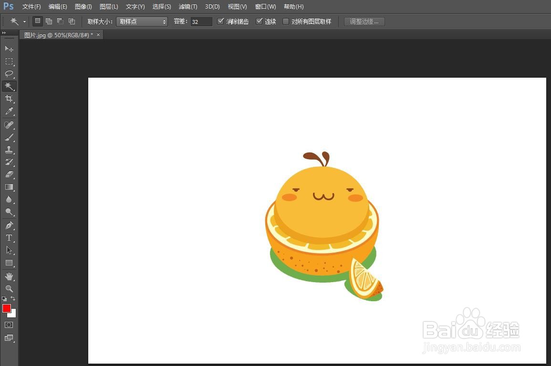The image size is (551, 366).
Task: Select the Blur tool
Action: [x=9, y=199]
